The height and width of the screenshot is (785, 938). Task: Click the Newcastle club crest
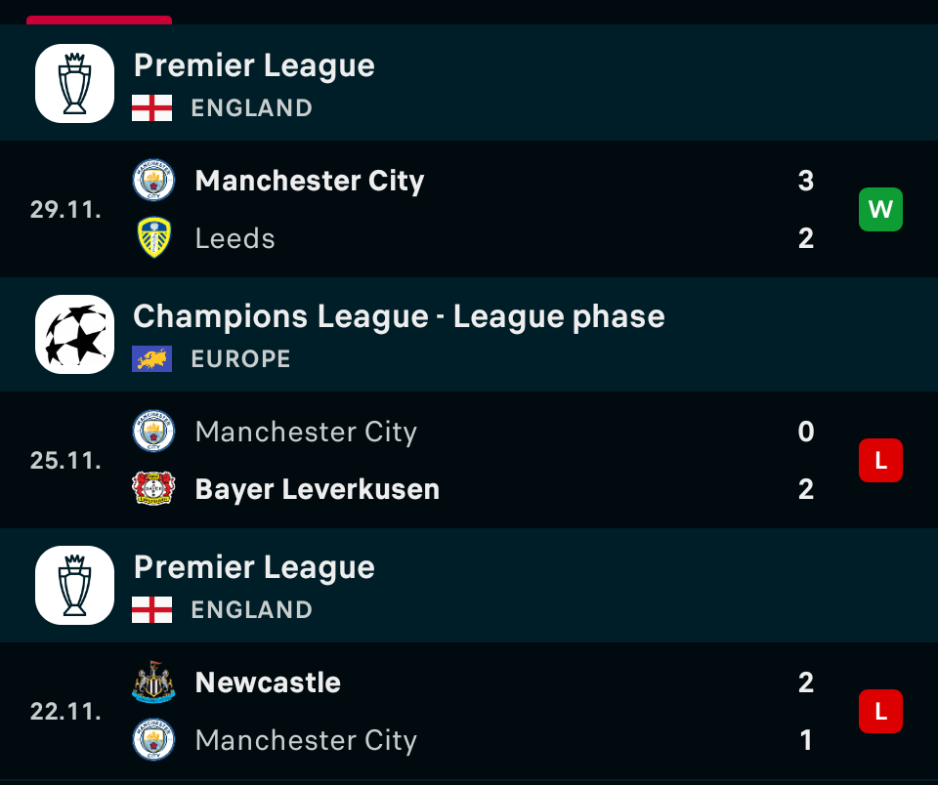tap(153, 682)
